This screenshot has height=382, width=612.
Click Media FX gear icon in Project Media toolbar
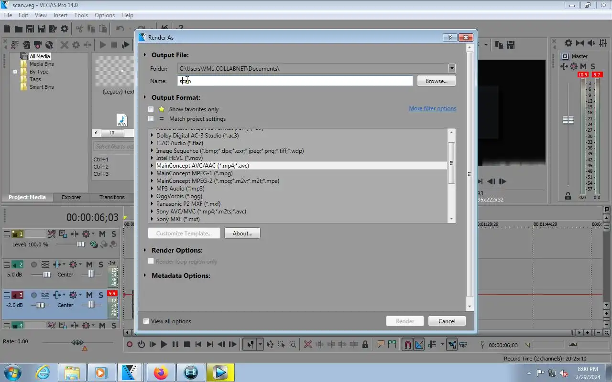(x=76, y=45)
